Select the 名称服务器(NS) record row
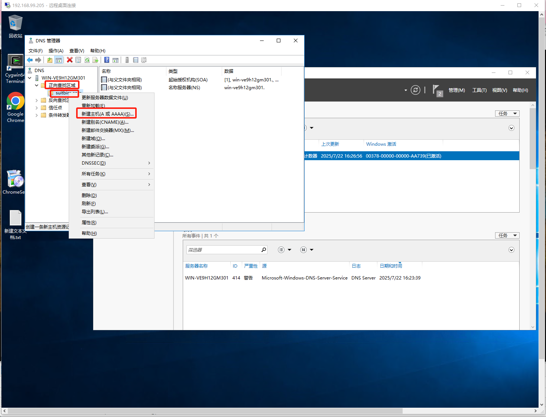The height and width of the screenshot is (417, 546). (190, 87)
